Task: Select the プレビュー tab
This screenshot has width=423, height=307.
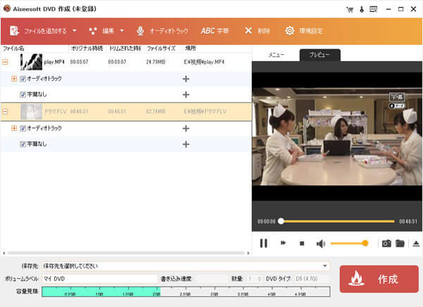Action: coord(319,55)
